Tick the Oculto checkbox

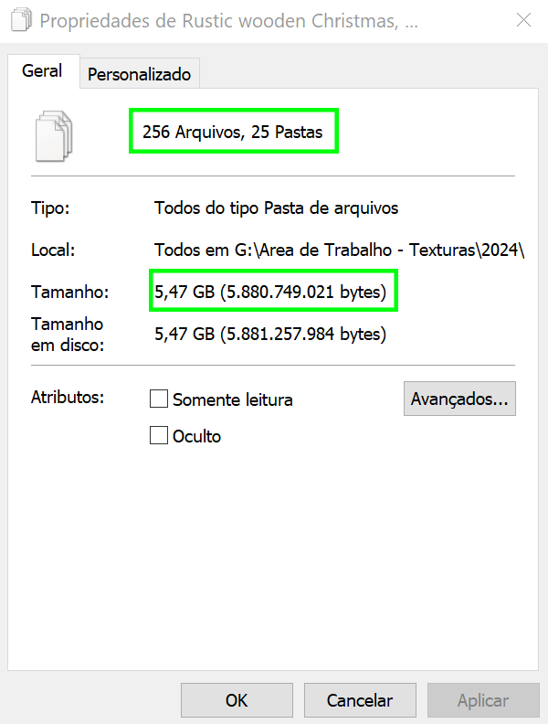tap(159, 435)
